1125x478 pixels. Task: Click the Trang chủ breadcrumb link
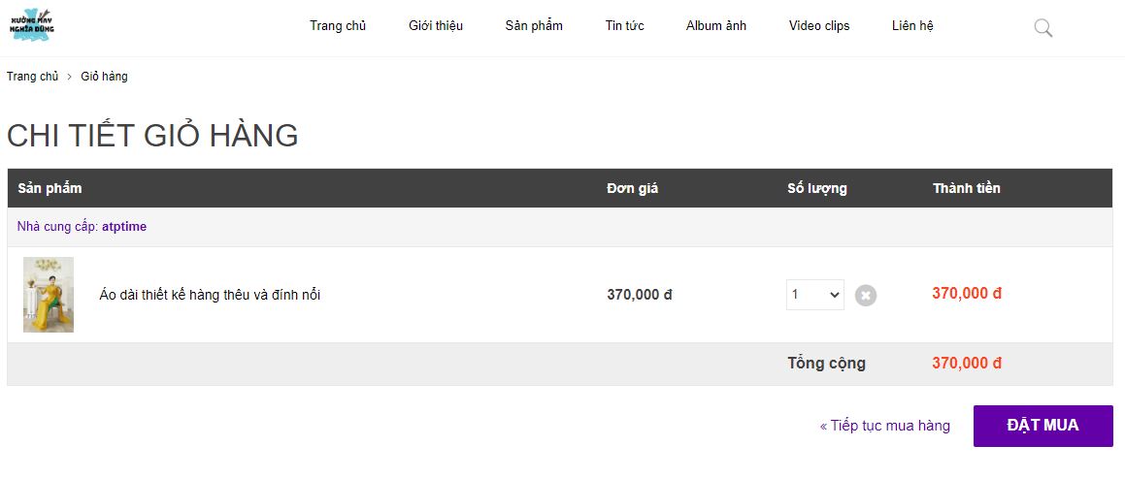[x=33, y=76]
